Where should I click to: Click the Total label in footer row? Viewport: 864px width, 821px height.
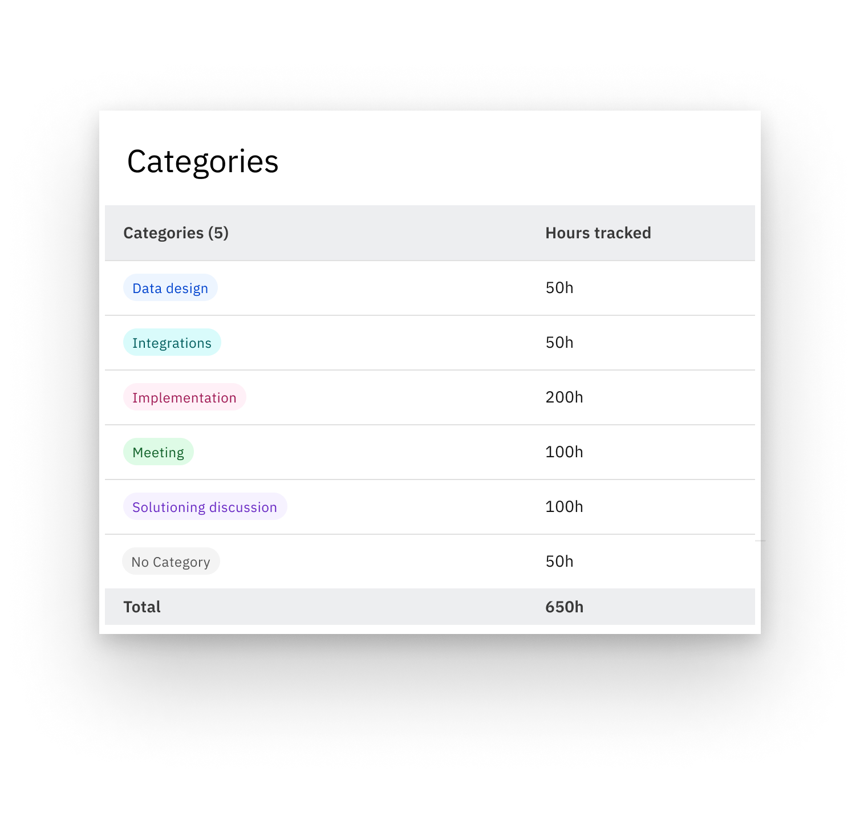click(142, 607)
